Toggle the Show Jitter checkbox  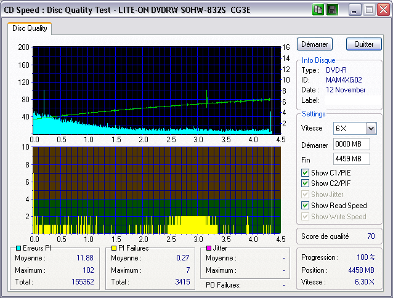(305, 195)
